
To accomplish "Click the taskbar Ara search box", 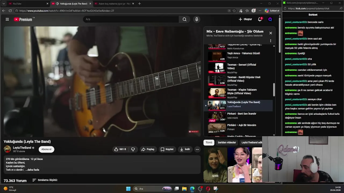I will 153,189.
